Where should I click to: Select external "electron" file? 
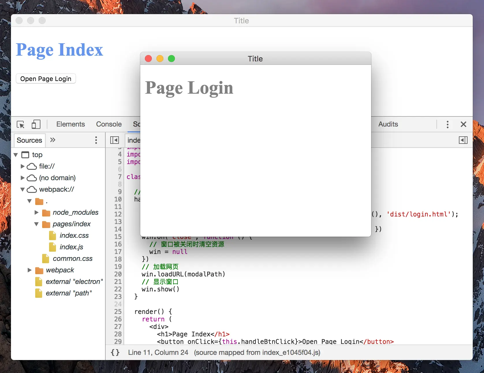pos(74,282)
